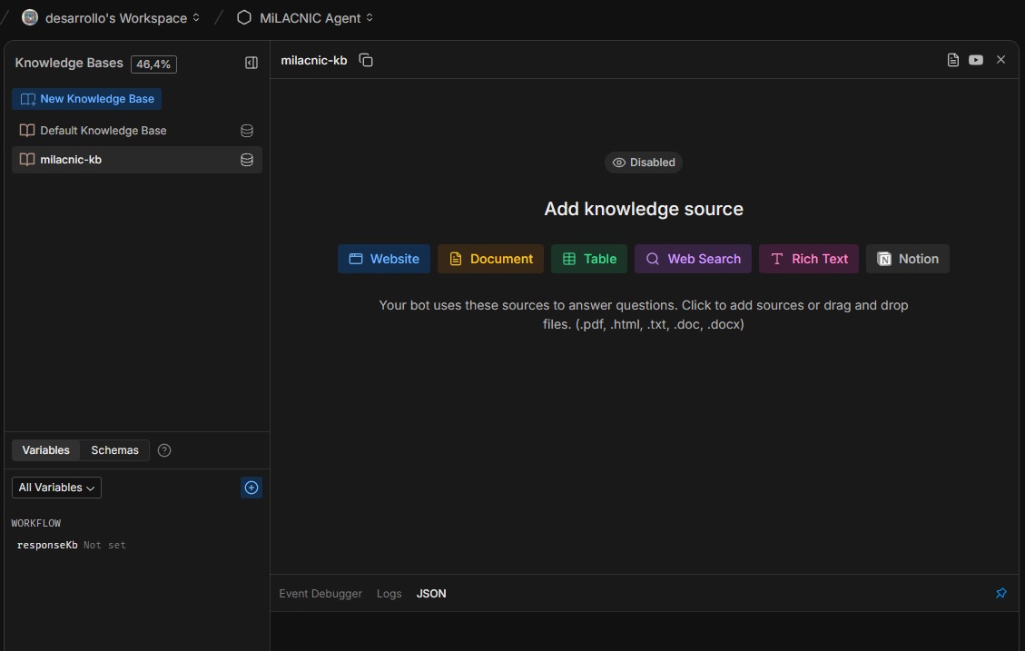Switch to the Event Debugger tab
1025x651 pixels.
coord(320,594)
